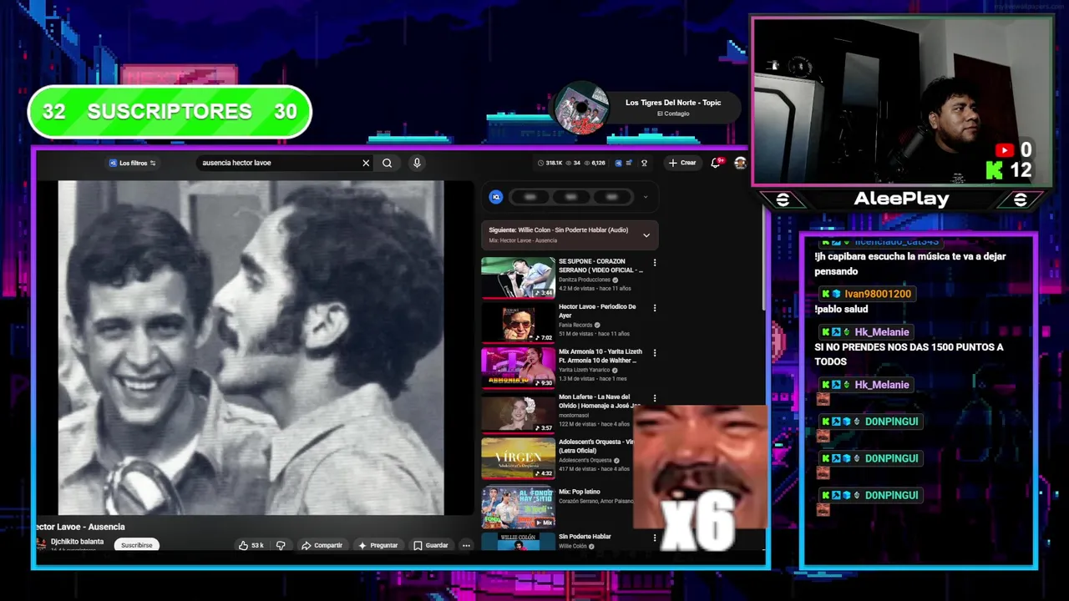Clear the YouTube search box text
The image size is (1069, 601).
click(365, 163)
